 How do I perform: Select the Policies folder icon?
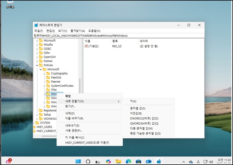(x=41, y=65)
